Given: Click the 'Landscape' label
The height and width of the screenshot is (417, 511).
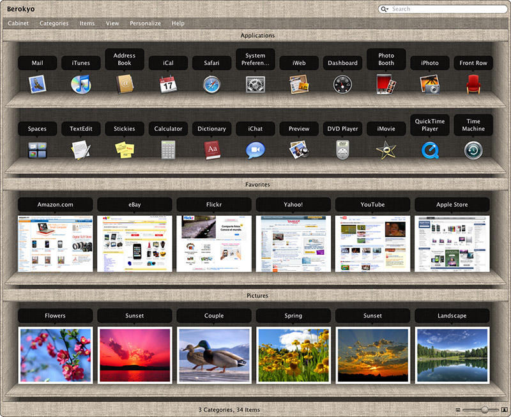Looking at the screenshot, I should 452,315.
